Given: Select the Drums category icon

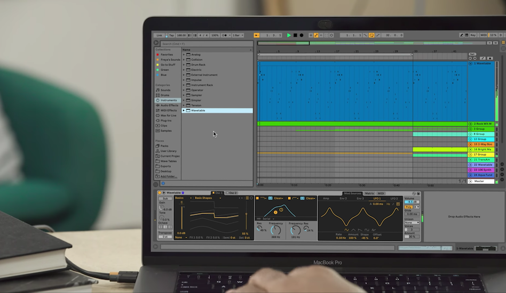Looking at the screenshot, I should pyautogui.click(x=157, y=95).
